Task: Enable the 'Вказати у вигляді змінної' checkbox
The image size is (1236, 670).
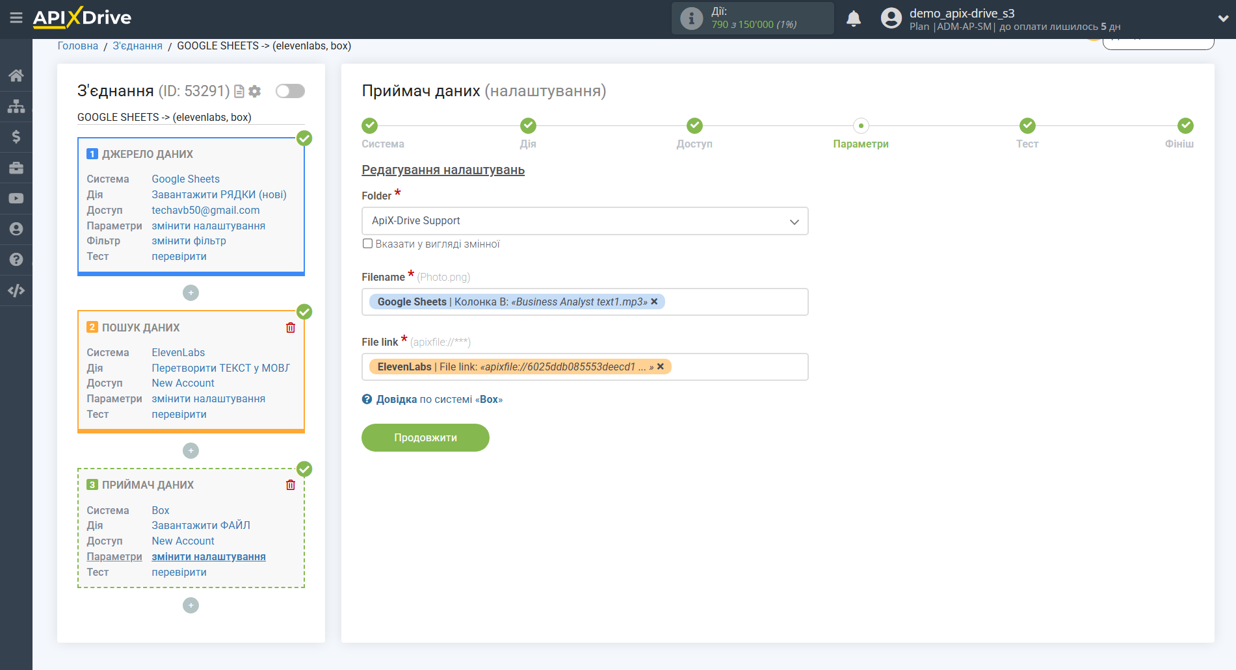Action: click(x=367, y=244)
